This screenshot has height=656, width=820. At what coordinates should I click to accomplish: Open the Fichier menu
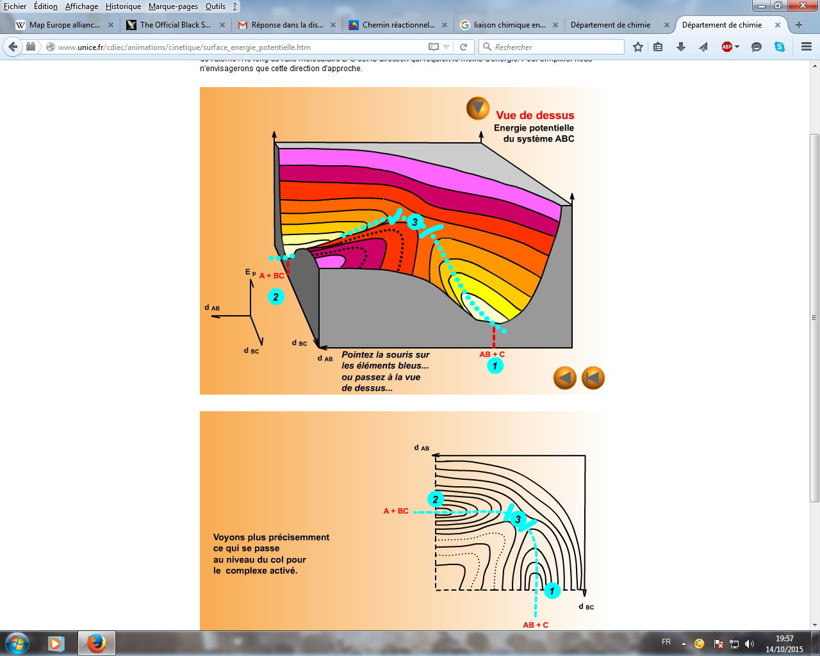[15, 6]
